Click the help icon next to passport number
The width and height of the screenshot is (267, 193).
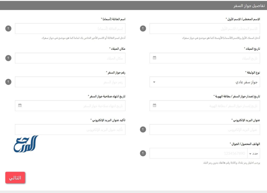[x=8, y=82]
